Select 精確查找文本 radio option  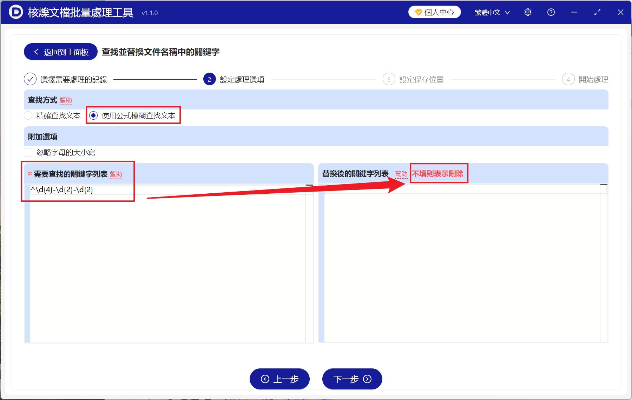coord(53,115)
